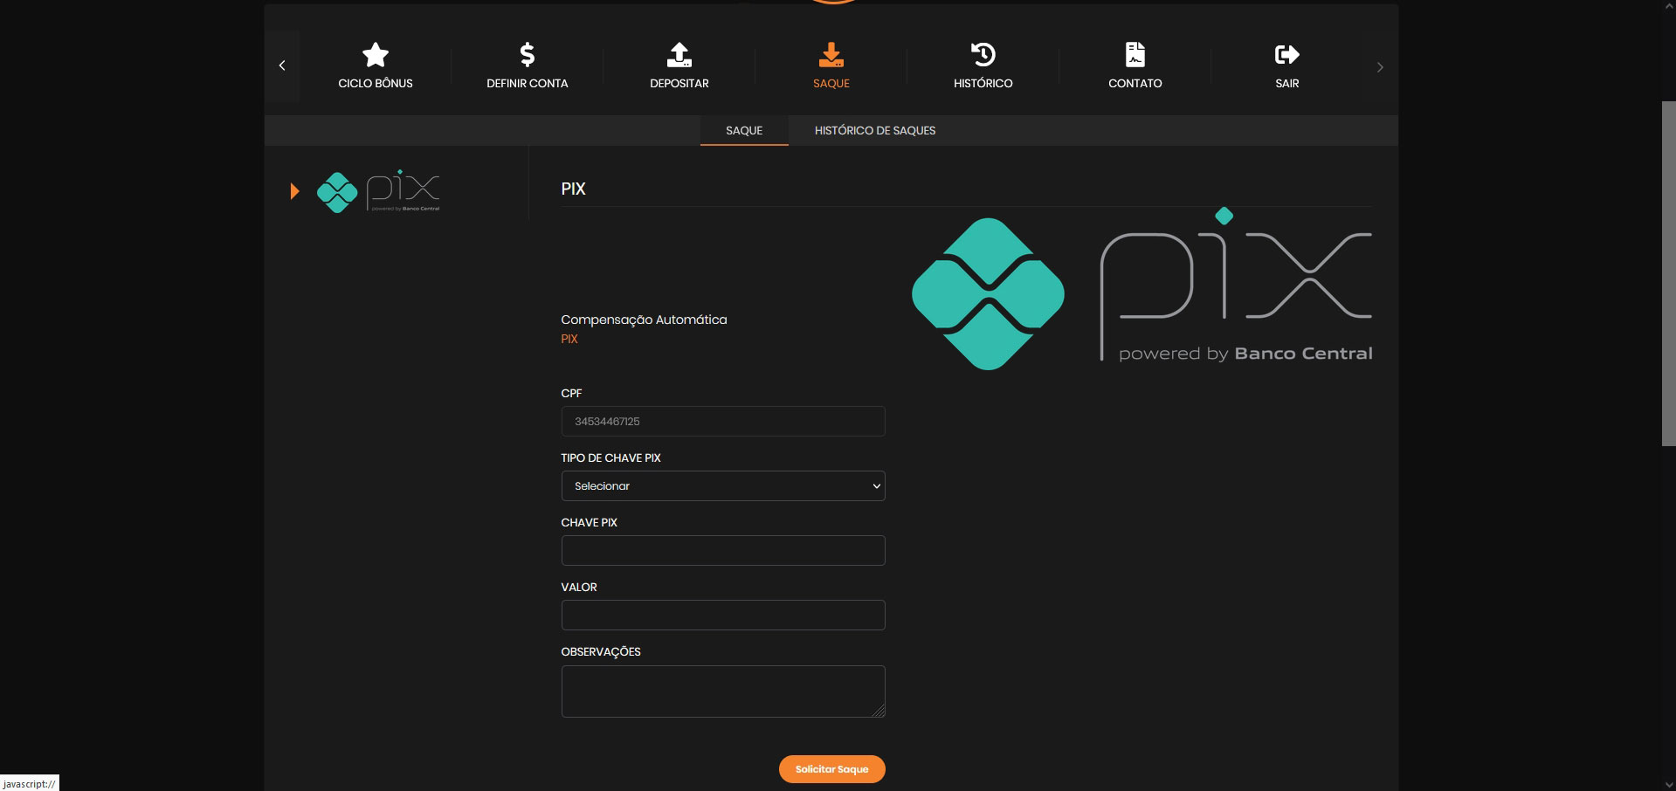Click the Compensação Automática text
1676x791 pixels.
[644, 320]
